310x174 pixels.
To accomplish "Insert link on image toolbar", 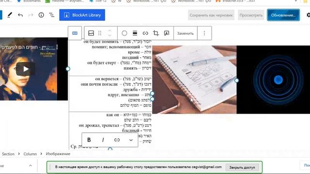I will click(145, 33).
